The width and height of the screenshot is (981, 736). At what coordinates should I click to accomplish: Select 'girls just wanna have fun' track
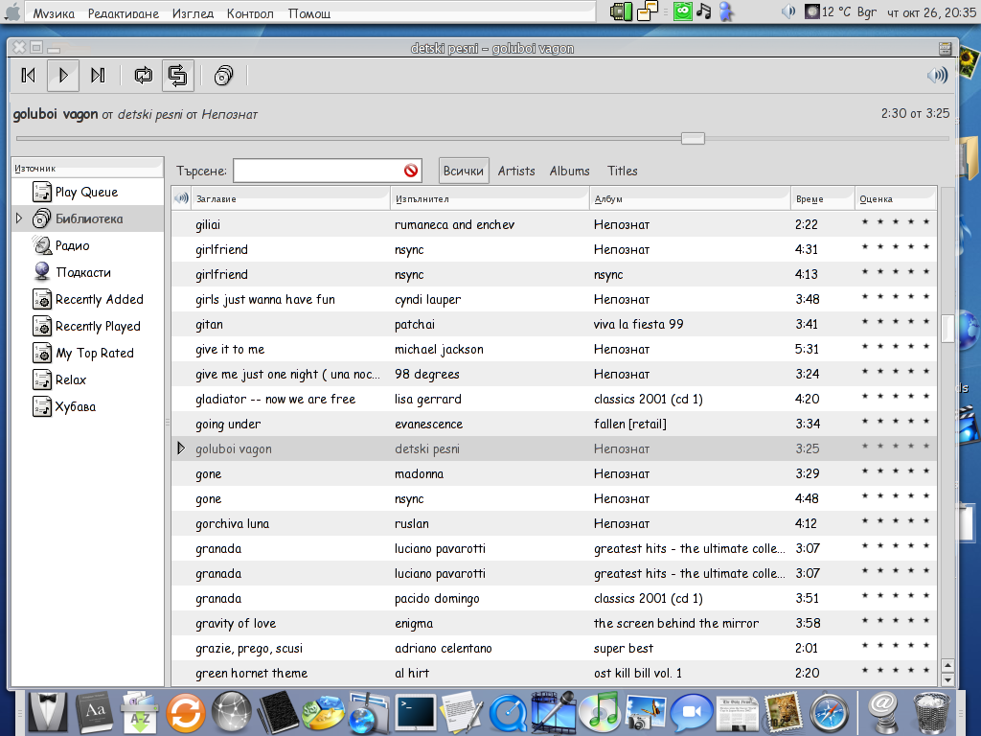coord(554,299)
